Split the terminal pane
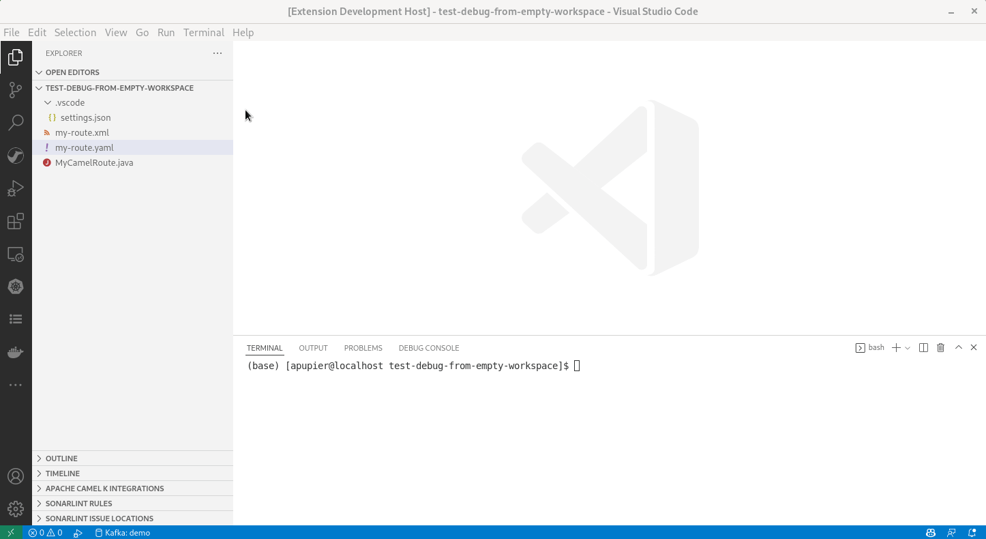This screenshot has width=986, height=539. 923,347
